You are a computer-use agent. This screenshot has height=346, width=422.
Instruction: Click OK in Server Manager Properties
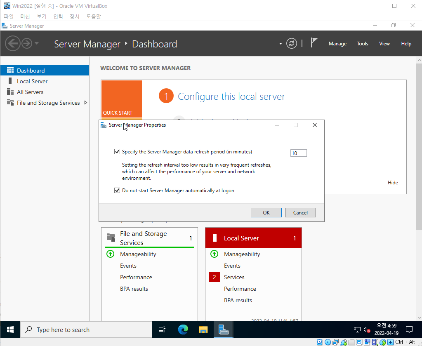pyautogui.click(x=266, y=212)
